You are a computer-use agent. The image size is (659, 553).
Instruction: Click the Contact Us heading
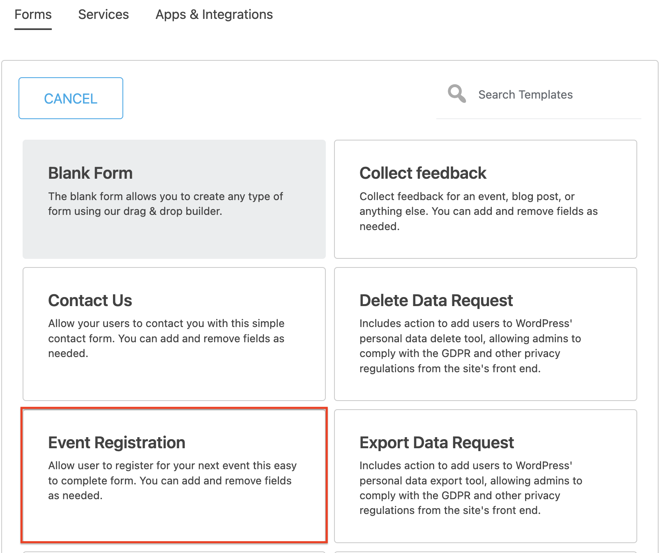coord(90,300)
